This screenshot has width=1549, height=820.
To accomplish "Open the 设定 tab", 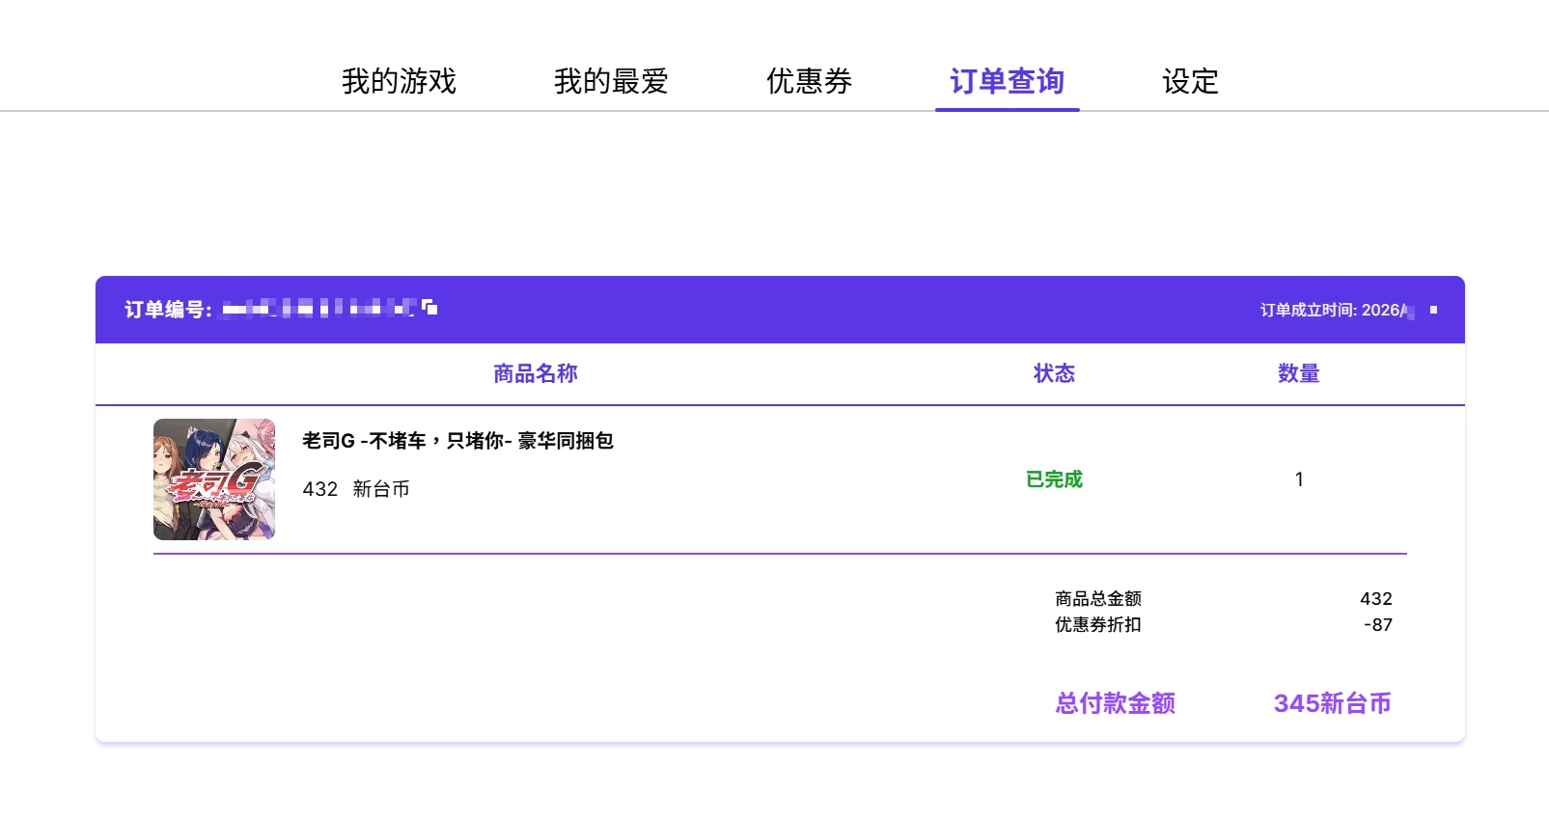I will click(x=1190, y=81).
